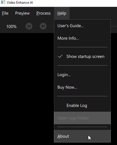Choose Open Log Folder entry

(x=82, y=118)
